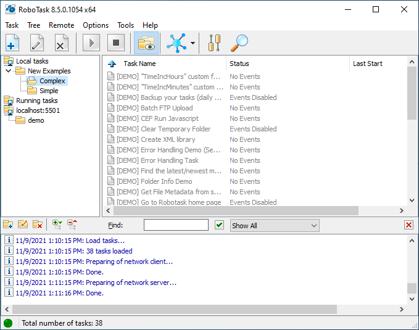Select the Complex folder
The height and width of the screenshot is (330, 419).
point(52,81)
